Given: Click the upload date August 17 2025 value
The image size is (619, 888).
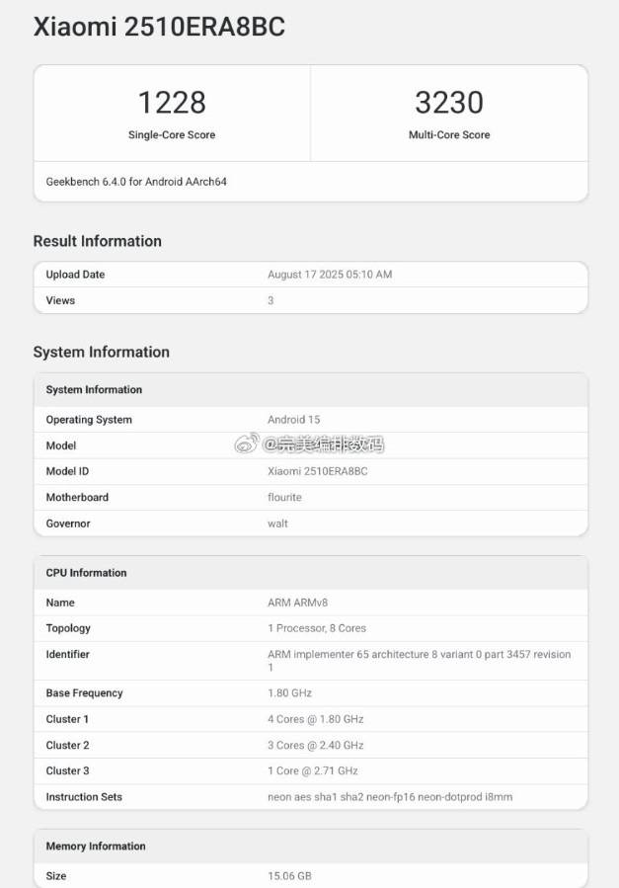Looking at the screenshot, I should point(330,275).
